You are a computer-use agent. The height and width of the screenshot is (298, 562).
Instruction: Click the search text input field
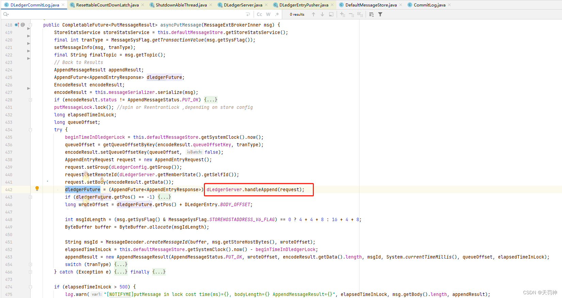pos(126,14)
